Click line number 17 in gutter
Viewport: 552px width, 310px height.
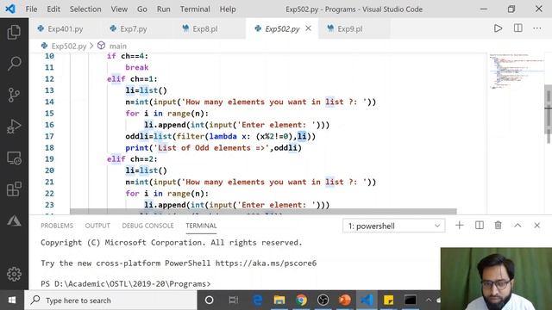[49, 136]
